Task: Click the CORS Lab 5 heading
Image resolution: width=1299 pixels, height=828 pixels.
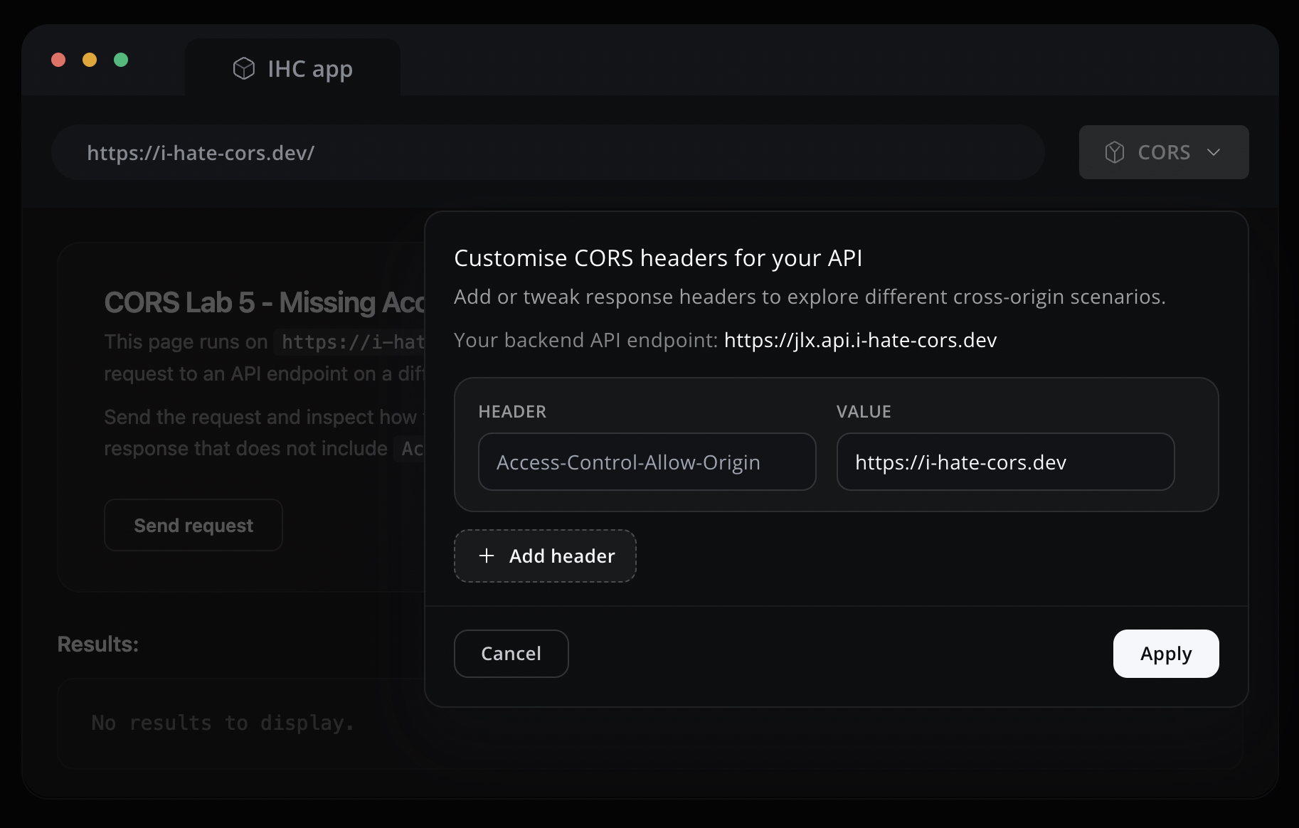Action: pyautogui.click(x=264, y=302)
